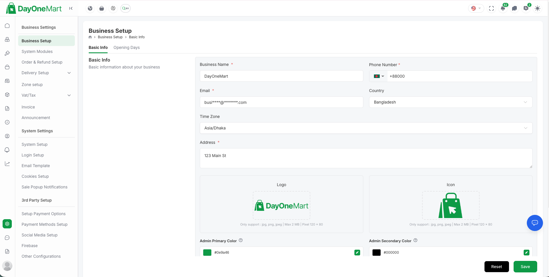This screenshot has width=549, height=277.
Task: Click the shopping basket icon in top bar
Action: [102, 8]
